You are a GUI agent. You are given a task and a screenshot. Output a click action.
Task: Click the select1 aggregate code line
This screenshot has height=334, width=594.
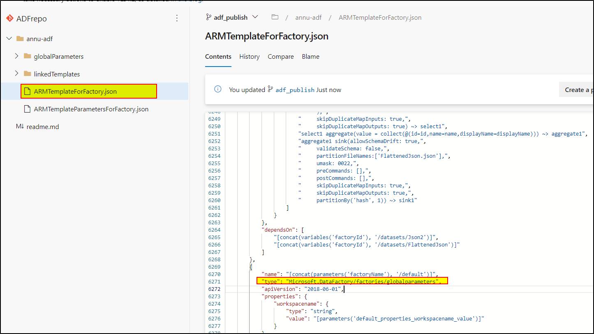(x=443, y=134)
